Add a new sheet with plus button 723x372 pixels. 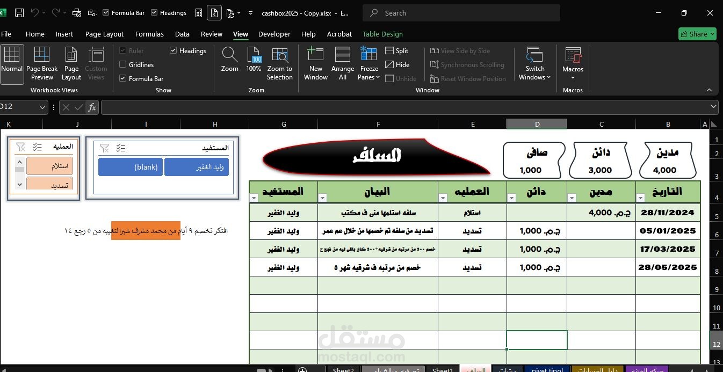[x=302, y=370]
